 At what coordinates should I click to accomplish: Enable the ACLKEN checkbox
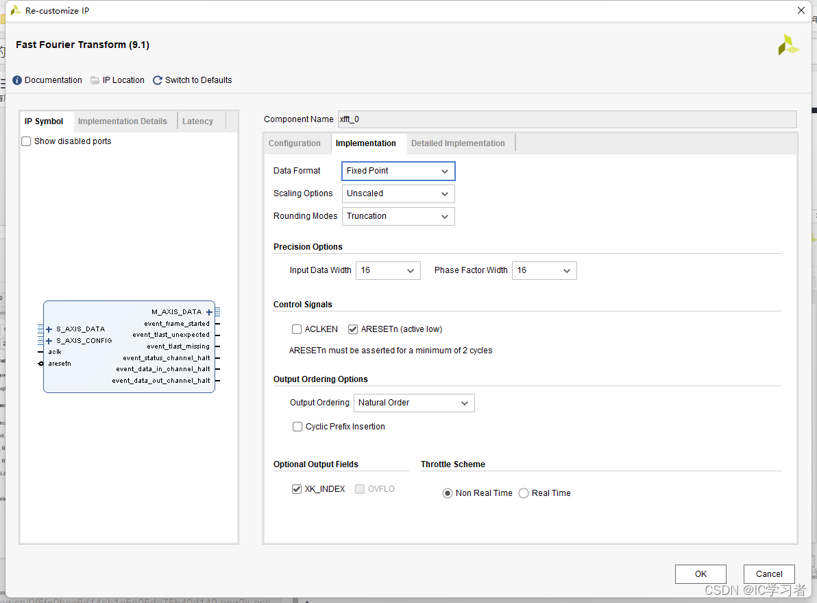(x=297, y=329)
